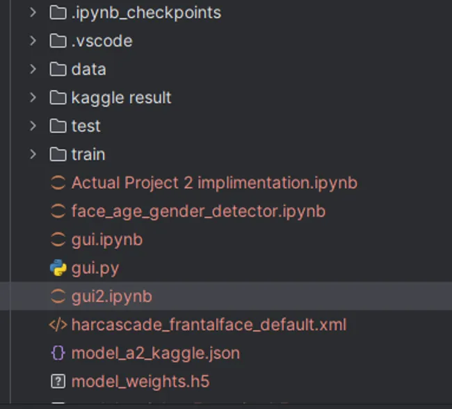452x409 pixels.
Task: Click the folder icon next to data
Action: pyautogui.click(x=58, y=69)
